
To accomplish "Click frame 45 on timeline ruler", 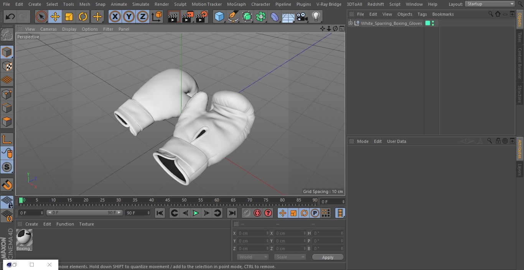I will pyautogui.click(x=168, y=200).
